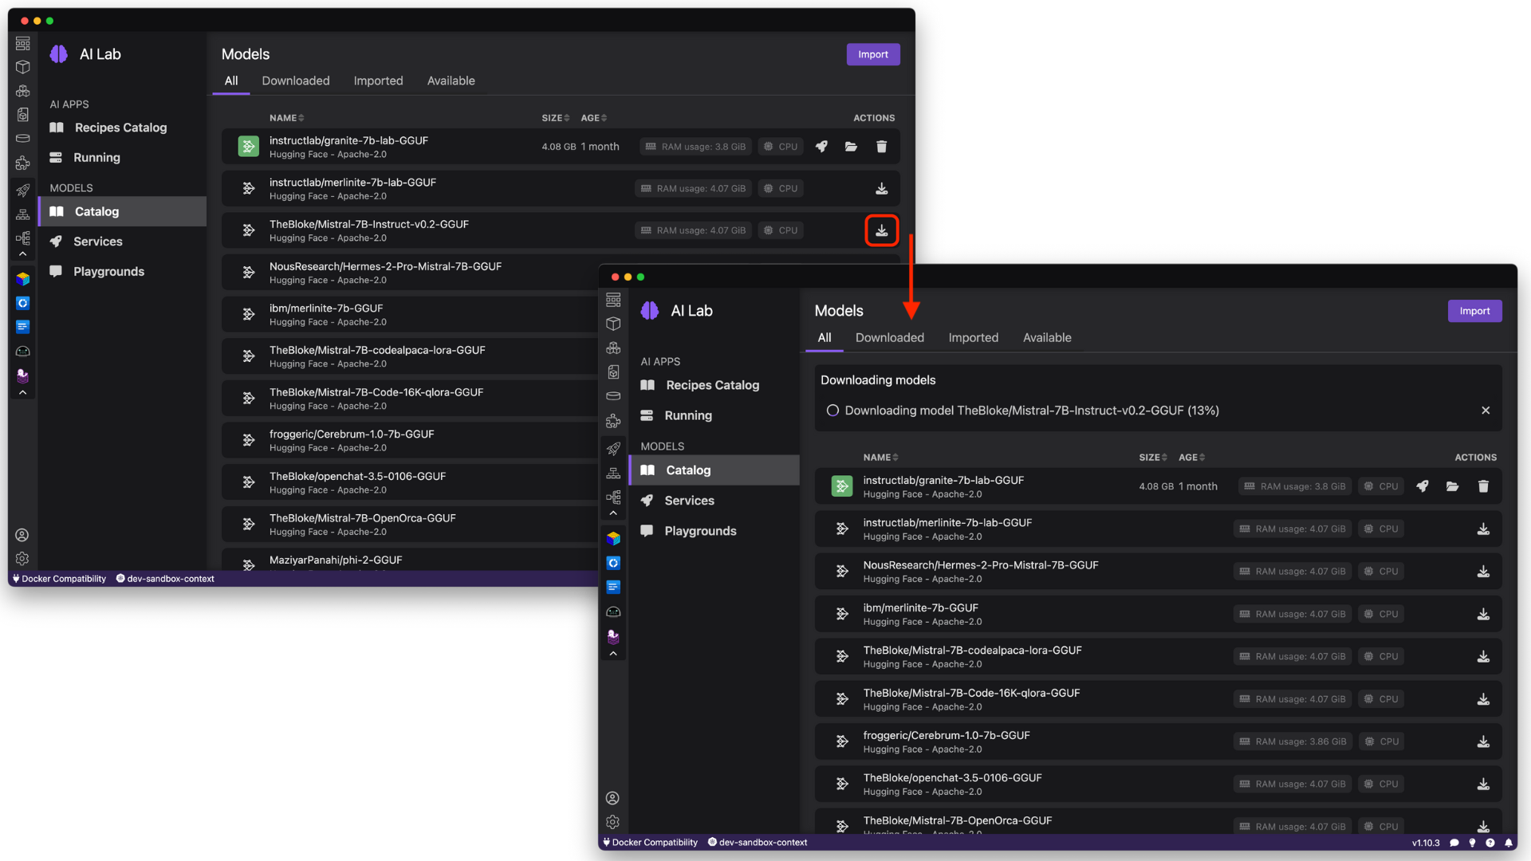The image size is (1531, 861).
Task: Download TheBloke/Mistral-7B-codealpaca-lora-GGUF in front window
Action: tap(1483, 657)
